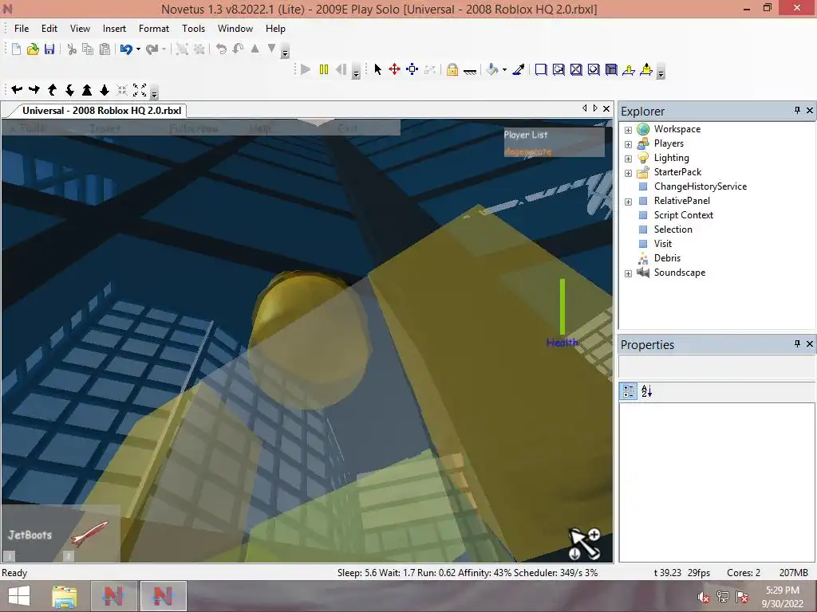
Task: Click the camera zoom in arrow
Action: point(87,89)
